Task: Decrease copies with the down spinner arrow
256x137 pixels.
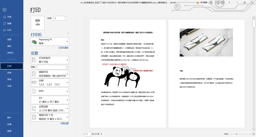Action: click(x=65, y=19)
